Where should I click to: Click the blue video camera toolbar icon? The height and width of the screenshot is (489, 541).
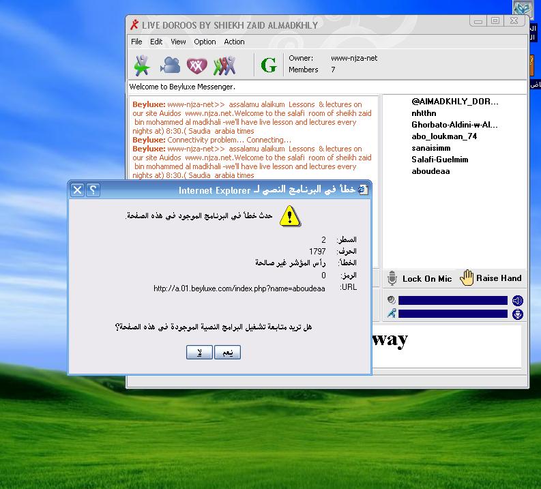[x=170, y=65]
